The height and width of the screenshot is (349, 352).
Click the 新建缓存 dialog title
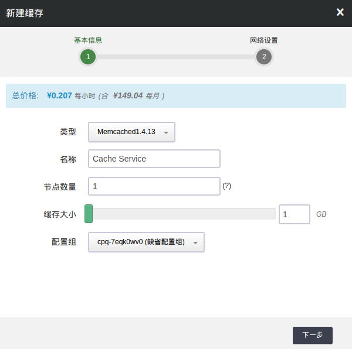tap(25, 13)
